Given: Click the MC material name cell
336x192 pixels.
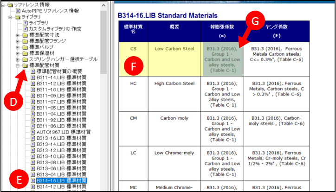Looking at the screenshot, I should point(133,186).
